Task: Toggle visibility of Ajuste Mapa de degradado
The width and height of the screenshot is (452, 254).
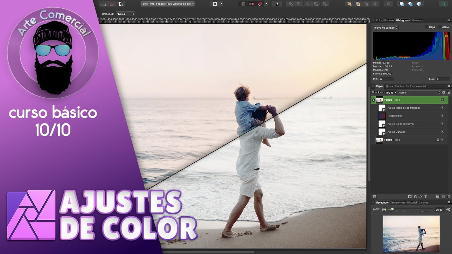Action: (442, 108)
